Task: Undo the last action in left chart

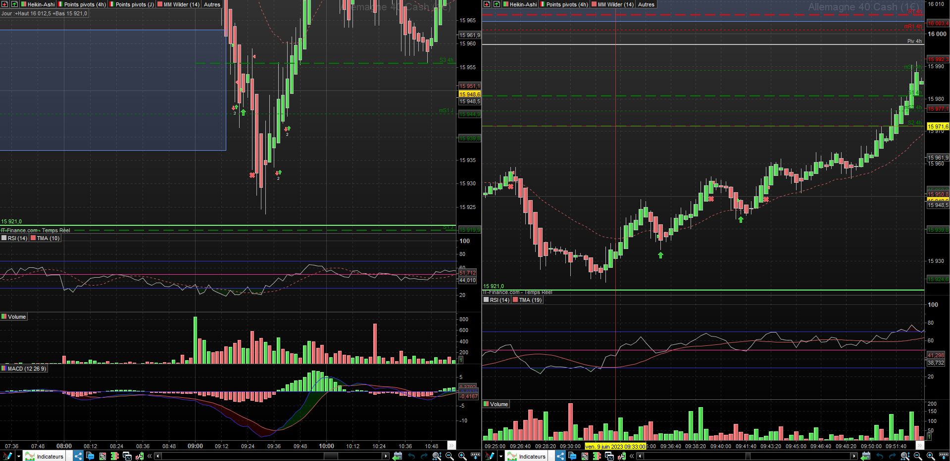Action: coord(411,456)
